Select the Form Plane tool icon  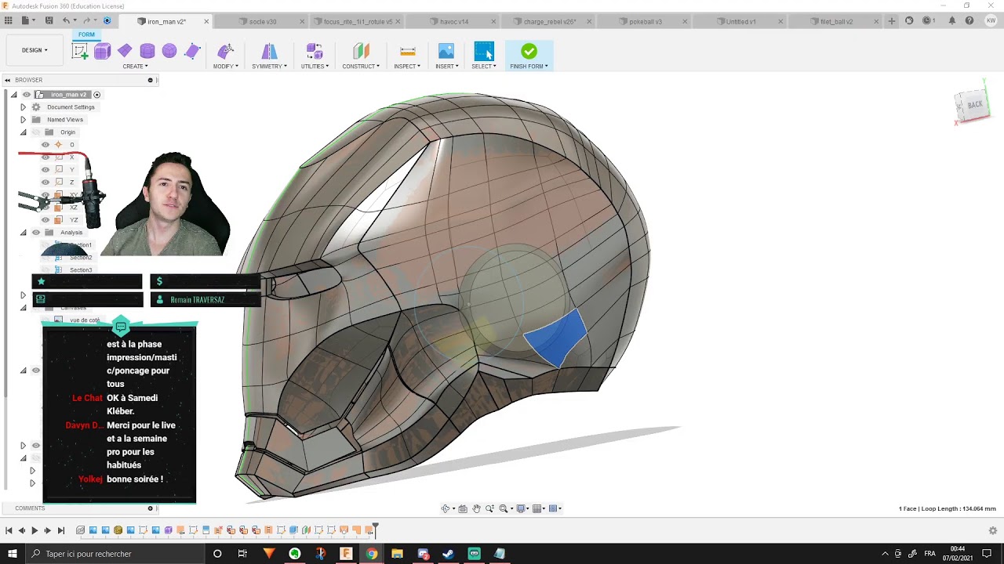click(125, 51)
